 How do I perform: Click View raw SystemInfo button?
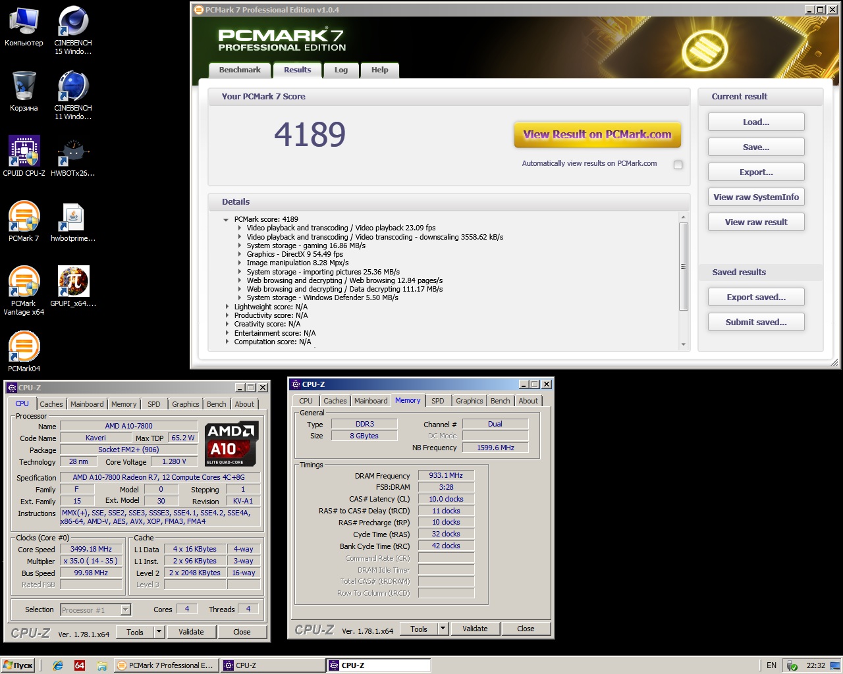pyautogui.click(x=756, y=197)
